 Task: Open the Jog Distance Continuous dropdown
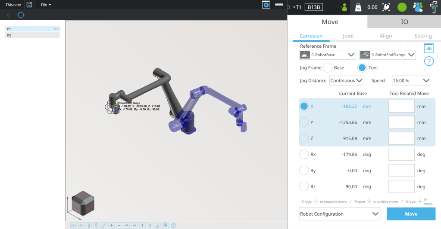click(347, 80)
